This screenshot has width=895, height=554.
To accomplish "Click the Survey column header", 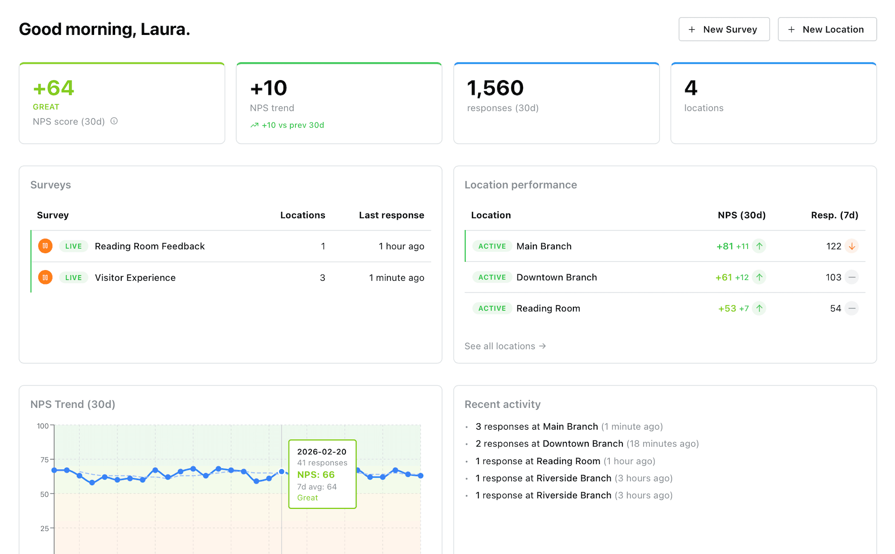I will pyautogui.click(x=53, y=215).
